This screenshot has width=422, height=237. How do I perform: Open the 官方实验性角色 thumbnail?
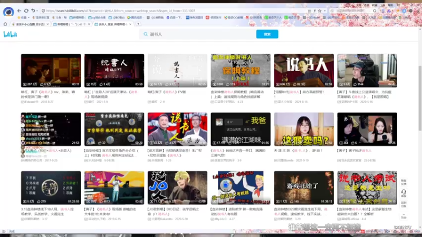click(x=114, y=129)
